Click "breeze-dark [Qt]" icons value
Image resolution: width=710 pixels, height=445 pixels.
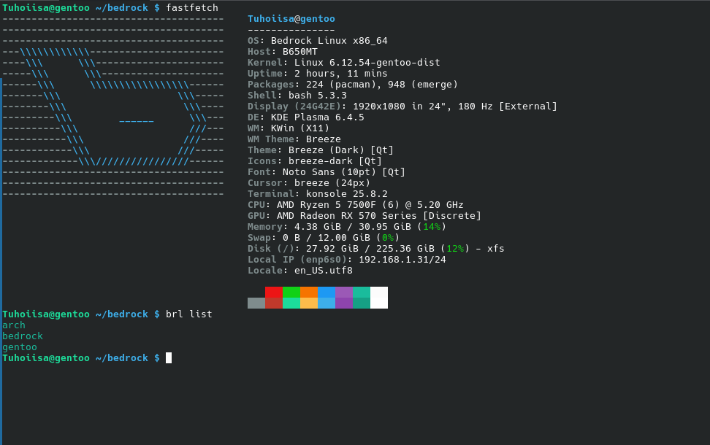335,161
